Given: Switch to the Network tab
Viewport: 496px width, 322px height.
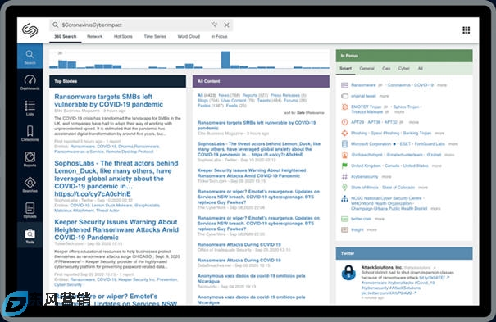Looking at the screenshot, I should tap(94, 36).
